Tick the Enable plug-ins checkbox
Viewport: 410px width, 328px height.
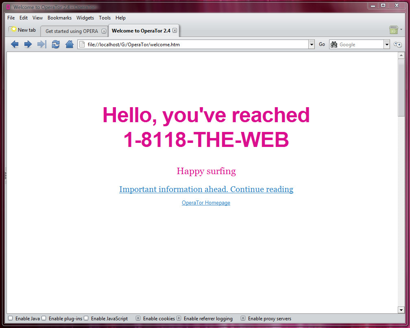(x=44, y=318)
